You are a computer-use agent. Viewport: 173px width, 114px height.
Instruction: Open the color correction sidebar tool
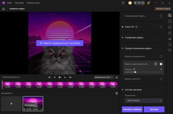pyautogui.click(x=170, y=21)
